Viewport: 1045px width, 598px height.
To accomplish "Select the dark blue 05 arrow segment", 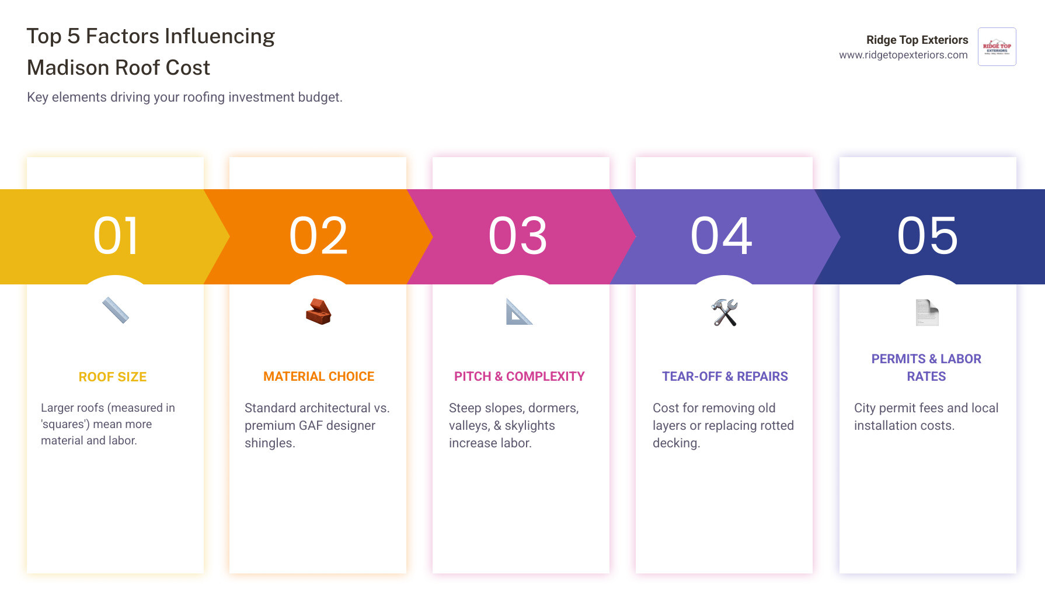I will pyautogui.click(x=928, y=237).
